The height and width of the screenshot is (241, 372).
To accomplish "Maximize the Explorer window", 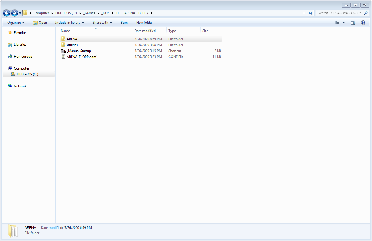I will pos(355,5).
